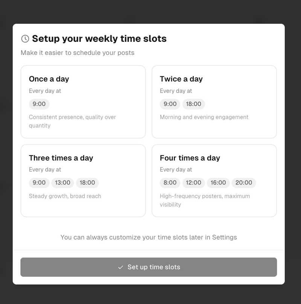Click the 18:00 chip under Twice a day
301x304 pixels.
[194, 104]
